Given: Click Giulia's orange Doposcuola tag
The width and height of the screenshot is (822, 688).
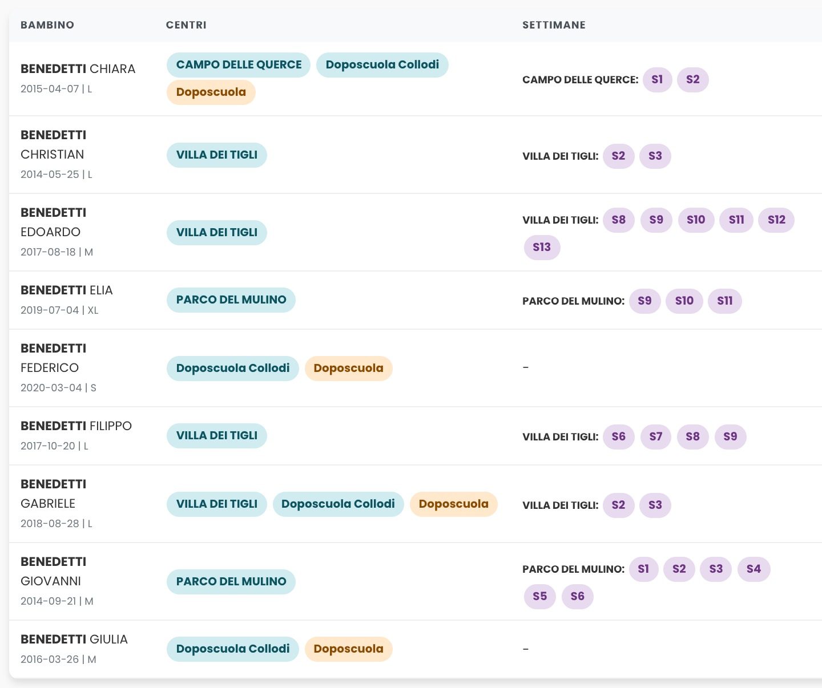Looking at the screenshot, I should pos(349,649).
